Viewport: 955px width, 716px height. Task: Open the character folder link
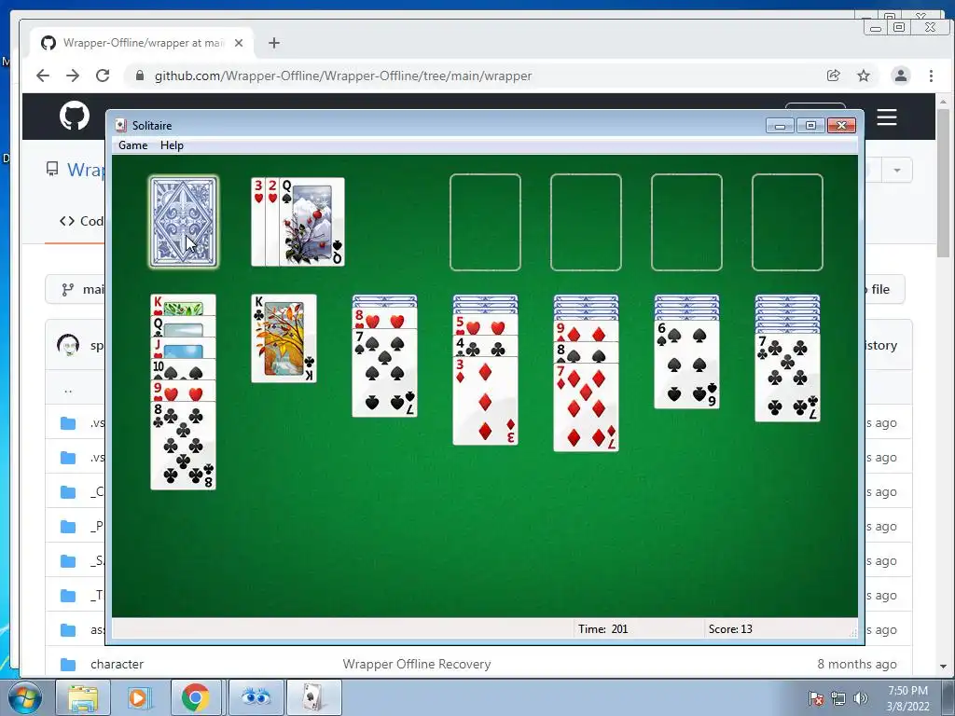click(x=117, y=664)
